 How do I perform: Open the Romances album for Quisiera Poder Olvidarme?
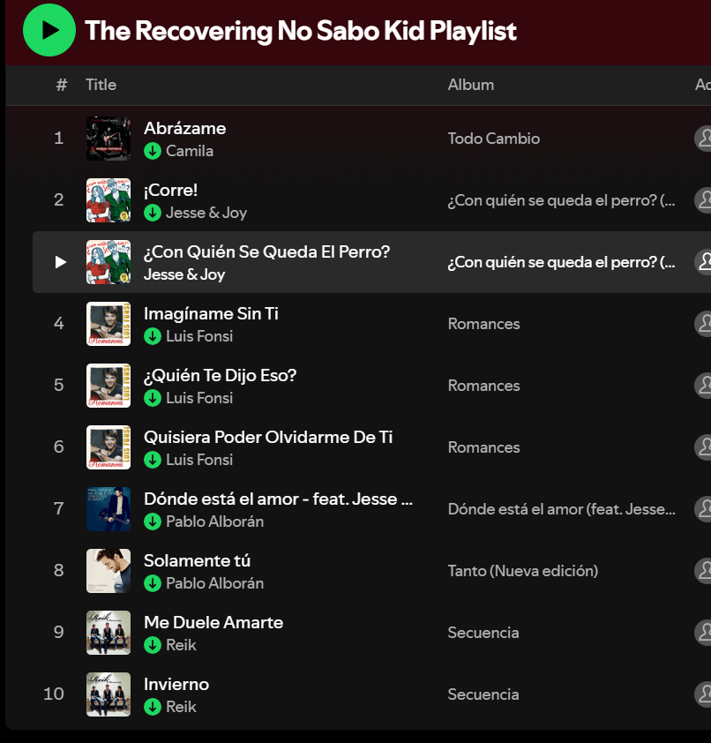pos(483,447)
